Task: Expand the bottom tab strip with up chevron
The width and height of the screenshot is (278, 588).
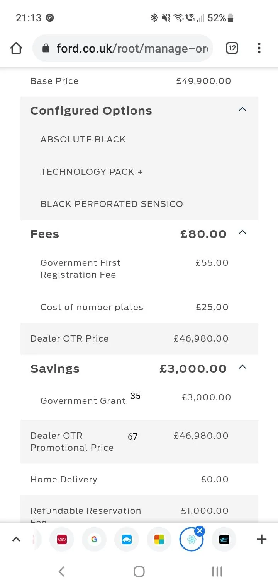Action: 16,539
